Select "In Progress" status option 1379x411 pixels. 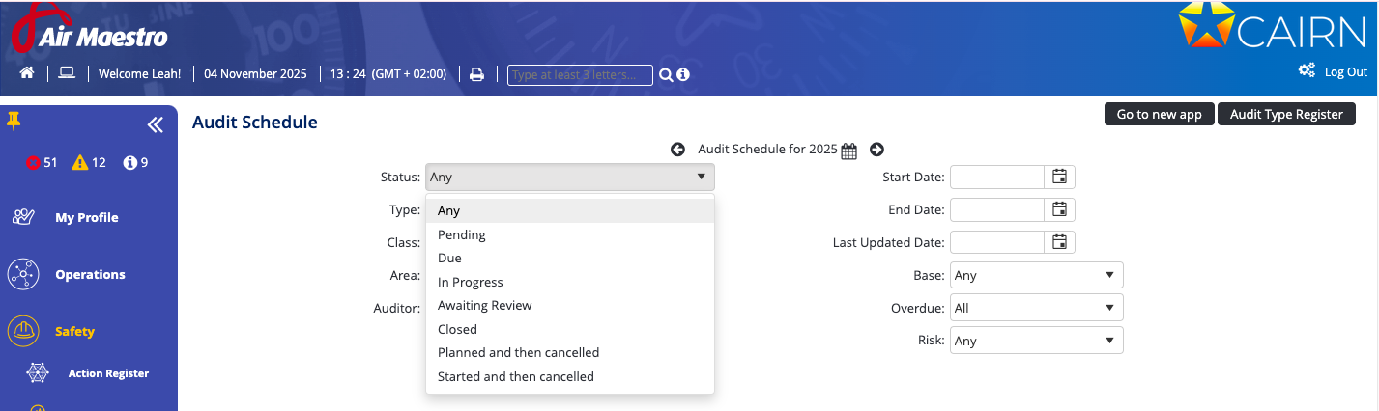[x=471, y=282]
